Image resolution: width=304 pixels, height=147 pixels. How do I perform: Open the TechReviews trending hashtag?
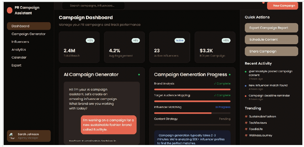point(258,123)
